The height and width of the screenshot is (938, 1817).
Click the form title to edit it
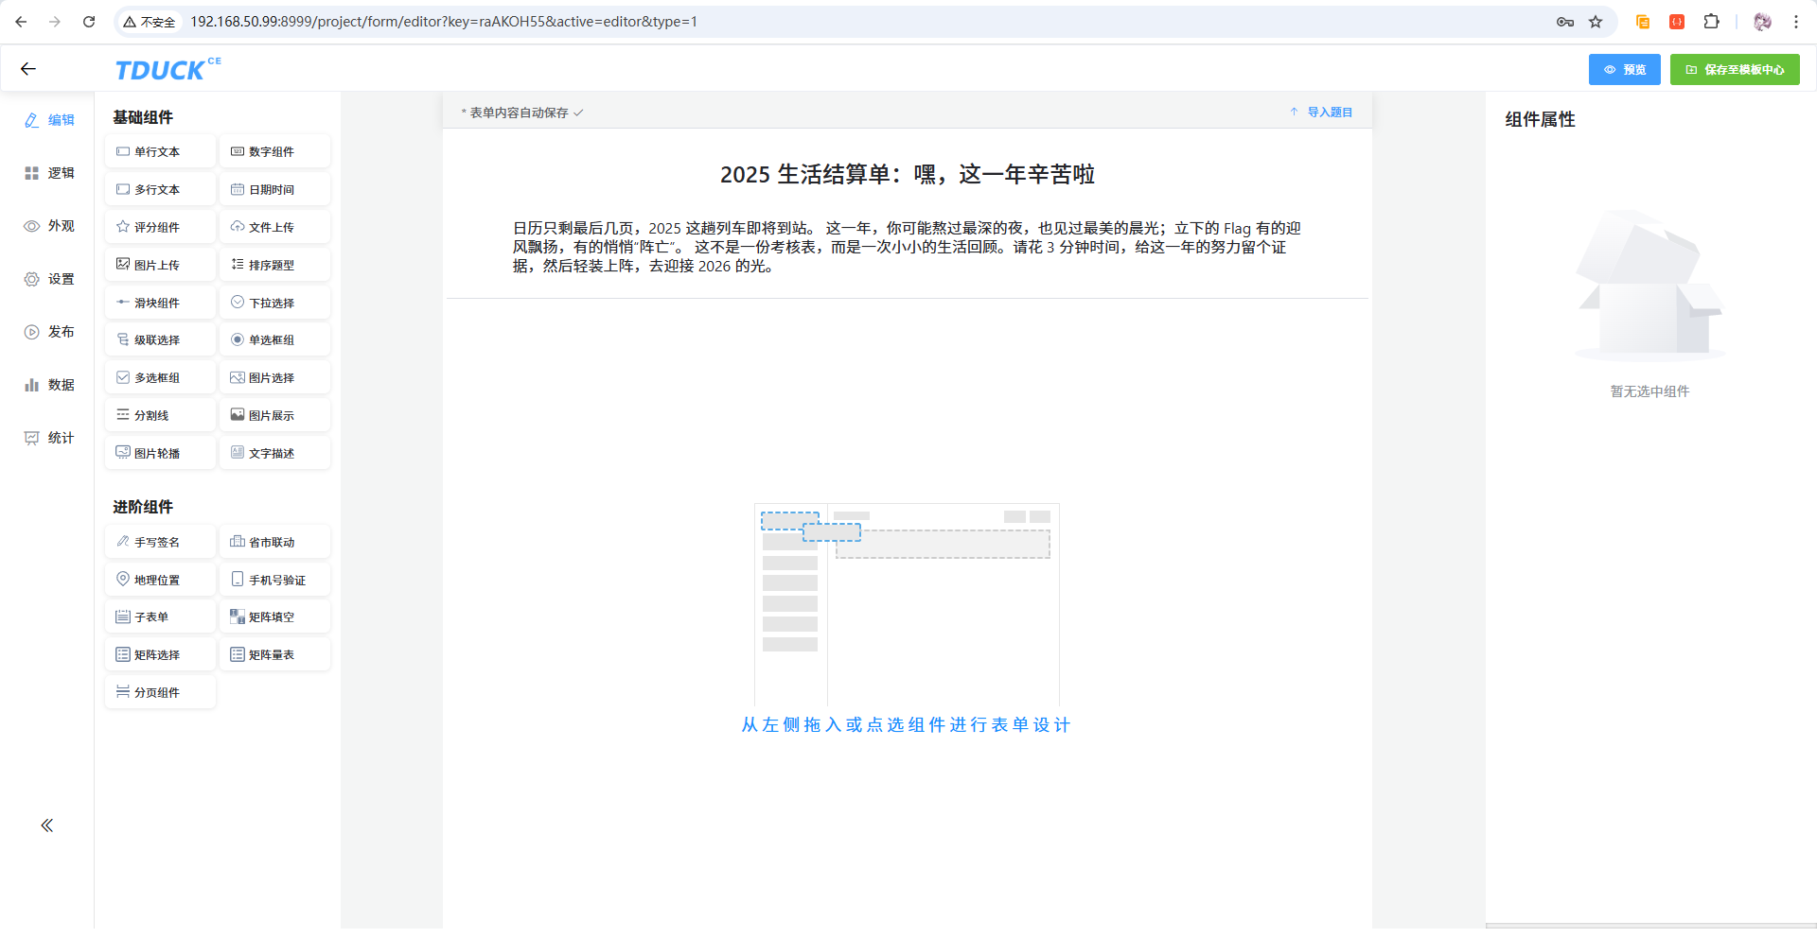click(907, 174)
